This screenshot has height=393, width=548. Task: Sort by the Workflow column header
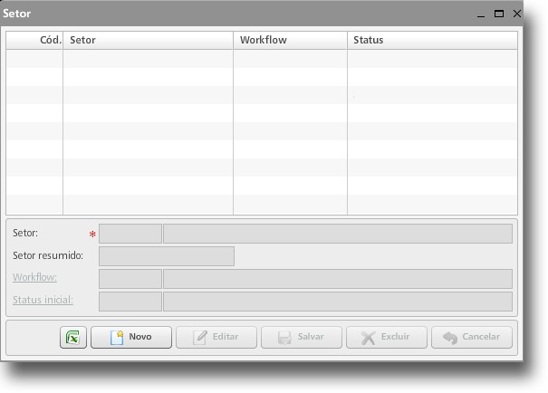click(290, 40)
